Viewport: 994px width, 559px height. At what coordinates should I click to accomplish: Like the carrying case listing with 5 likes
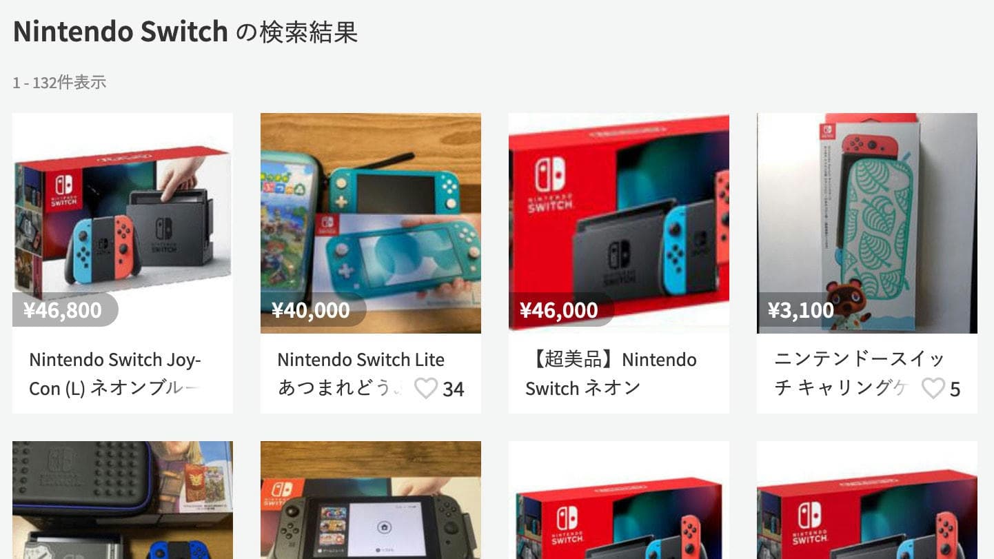click(933, 389)
